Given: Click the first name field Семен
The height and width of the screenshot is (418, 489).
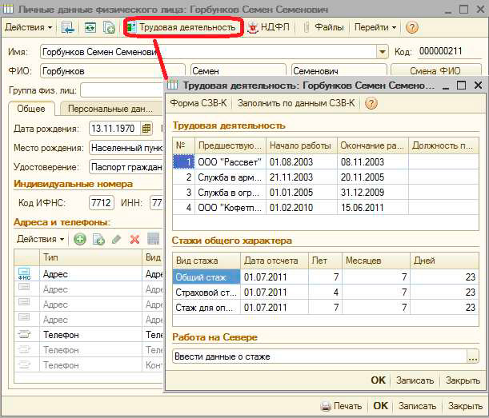Looking at the screenshot, I should coord(238,71).
